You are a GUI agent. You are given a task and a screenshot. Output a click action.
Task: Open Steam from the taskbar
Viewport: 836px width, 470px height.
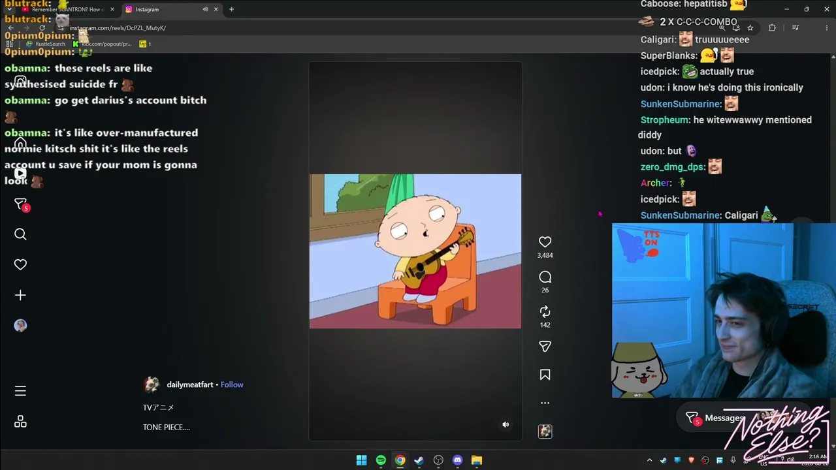pos(419,460)
